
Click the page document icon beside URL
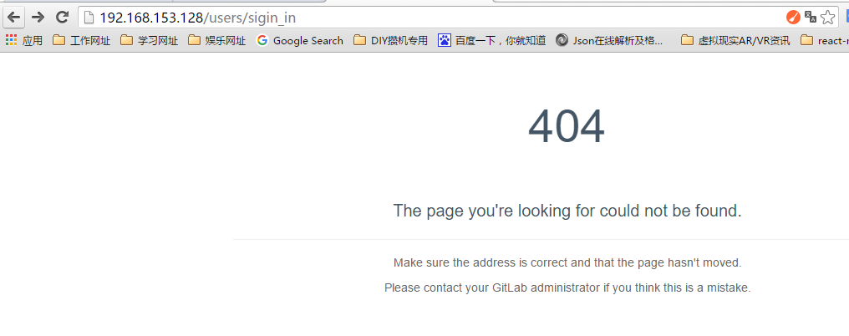coord(89,18)
